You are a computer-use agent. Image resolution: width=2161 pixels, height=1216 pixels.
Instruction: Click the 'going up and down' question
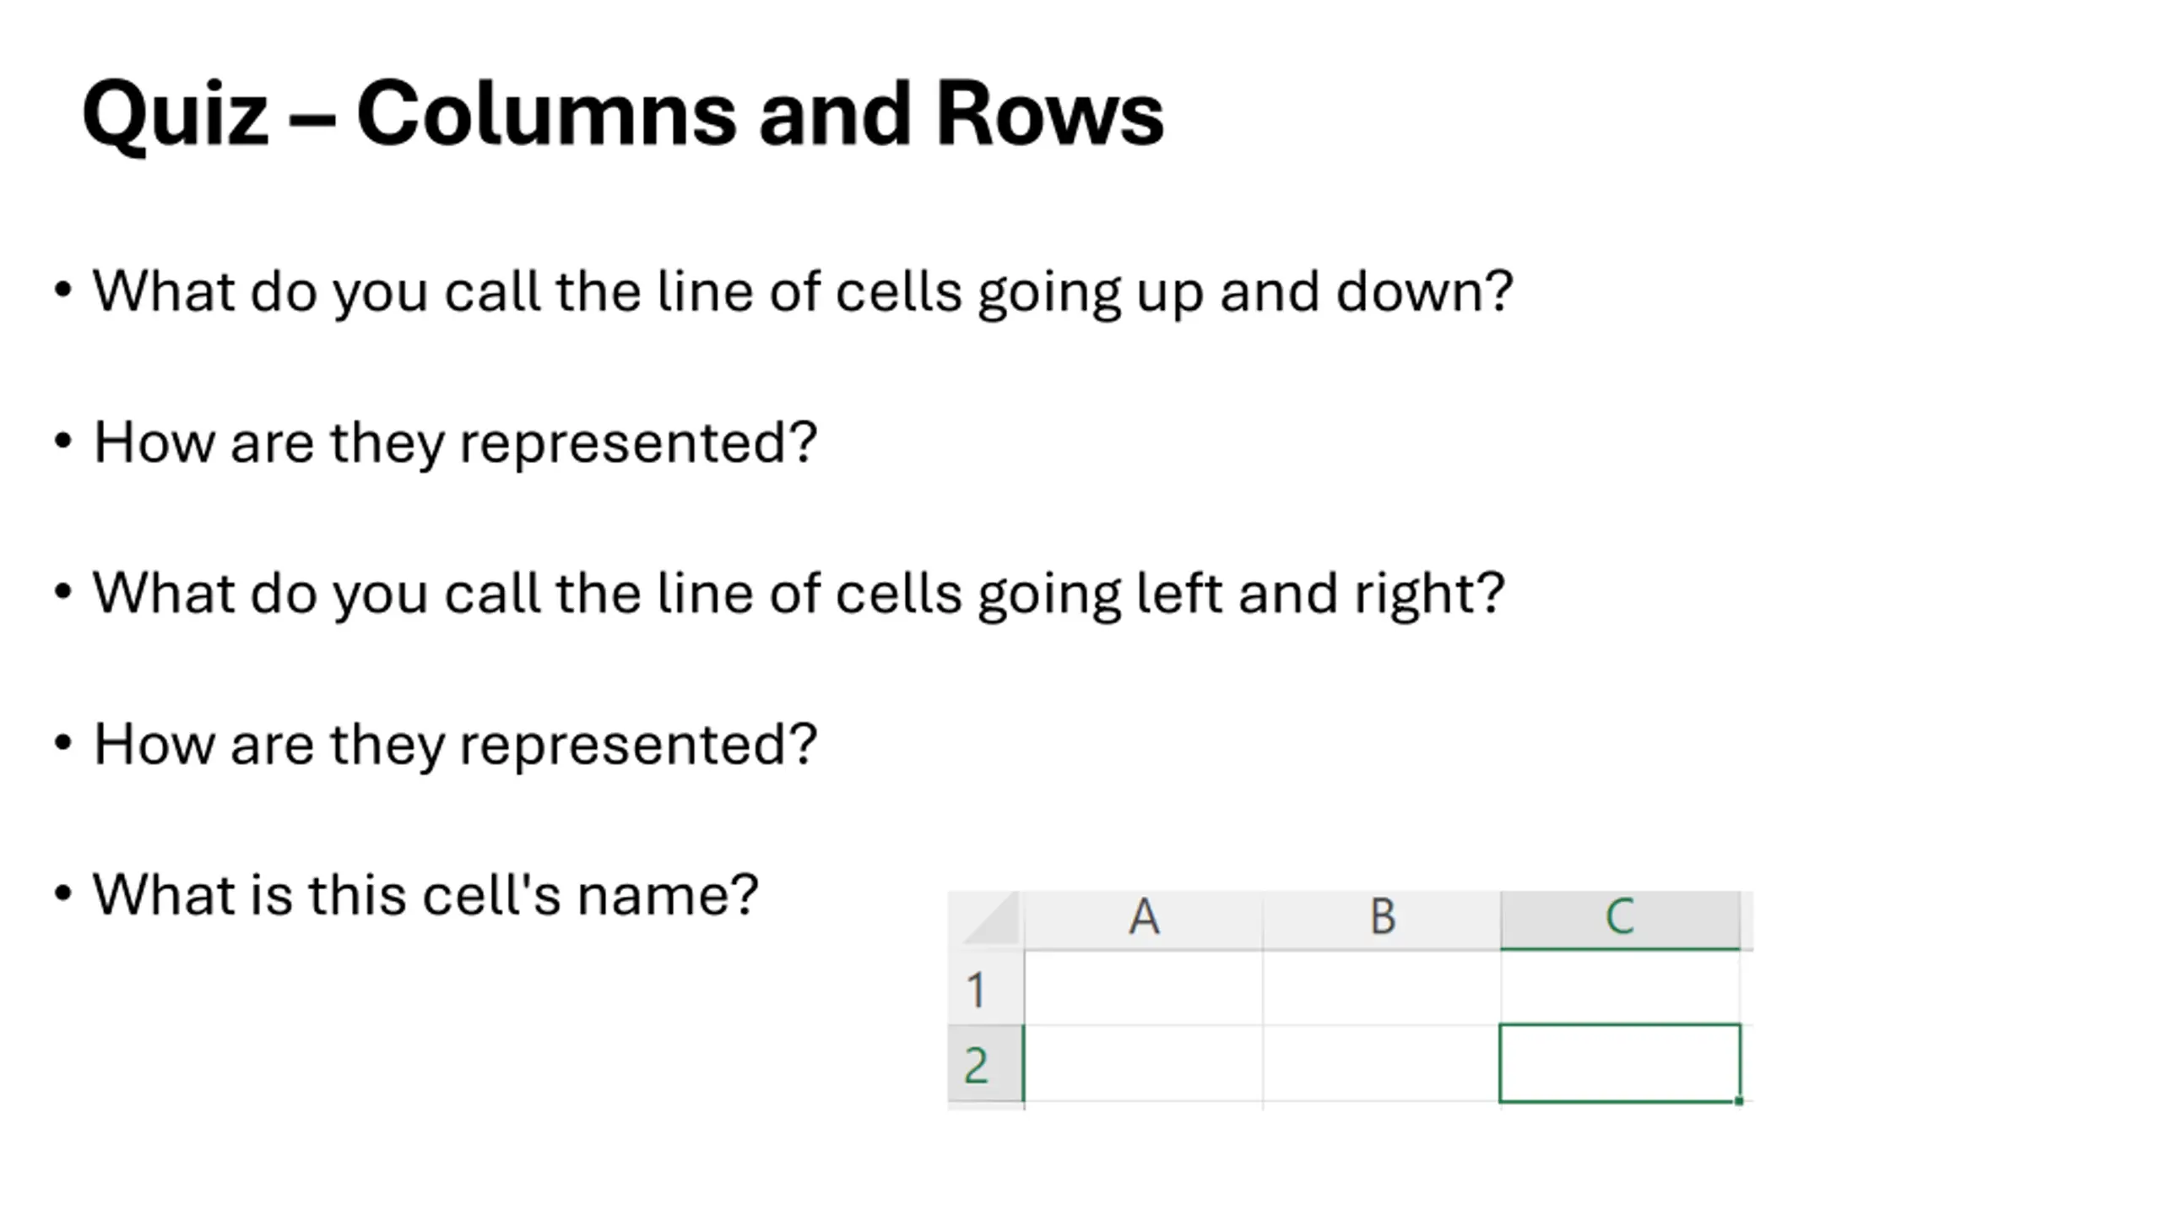802,292
